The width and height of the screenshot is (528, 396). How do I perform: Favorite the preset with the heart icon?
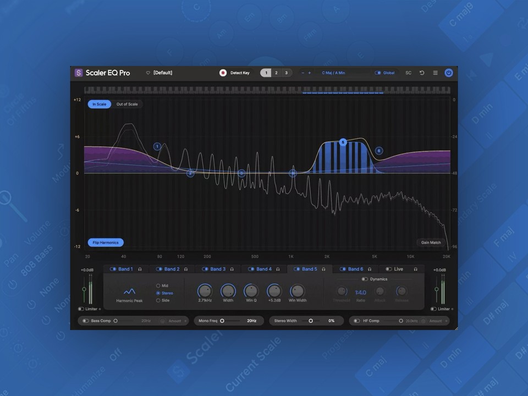[x=148, y=73]
